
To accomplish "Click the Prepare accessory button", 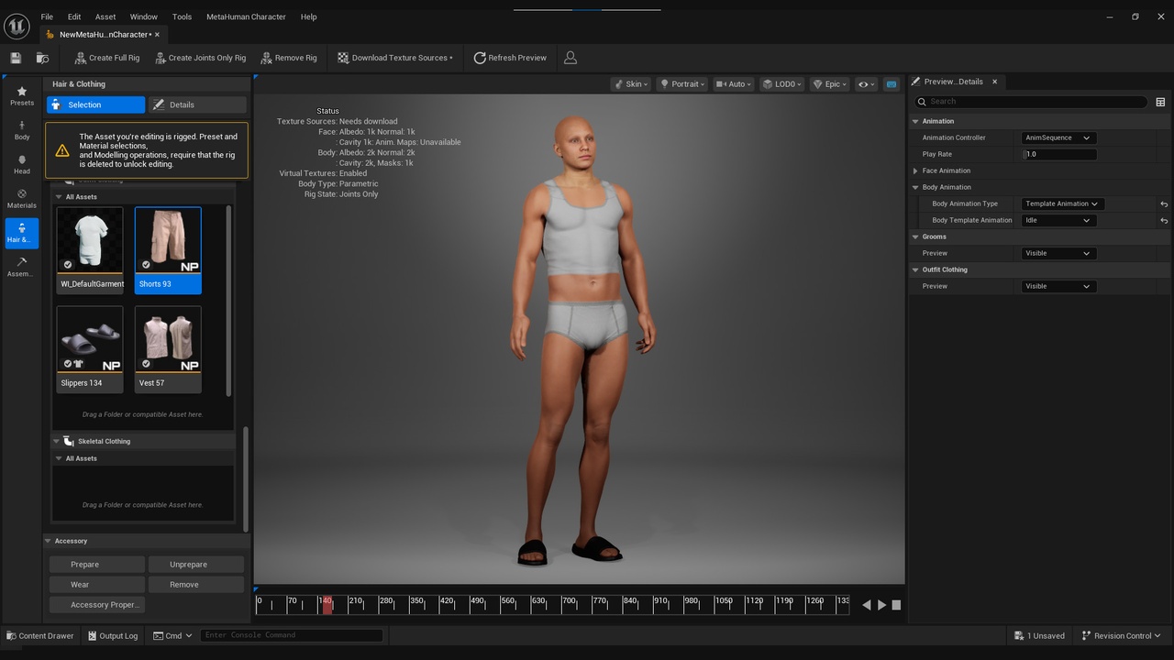I will click(x=97, y=565).
